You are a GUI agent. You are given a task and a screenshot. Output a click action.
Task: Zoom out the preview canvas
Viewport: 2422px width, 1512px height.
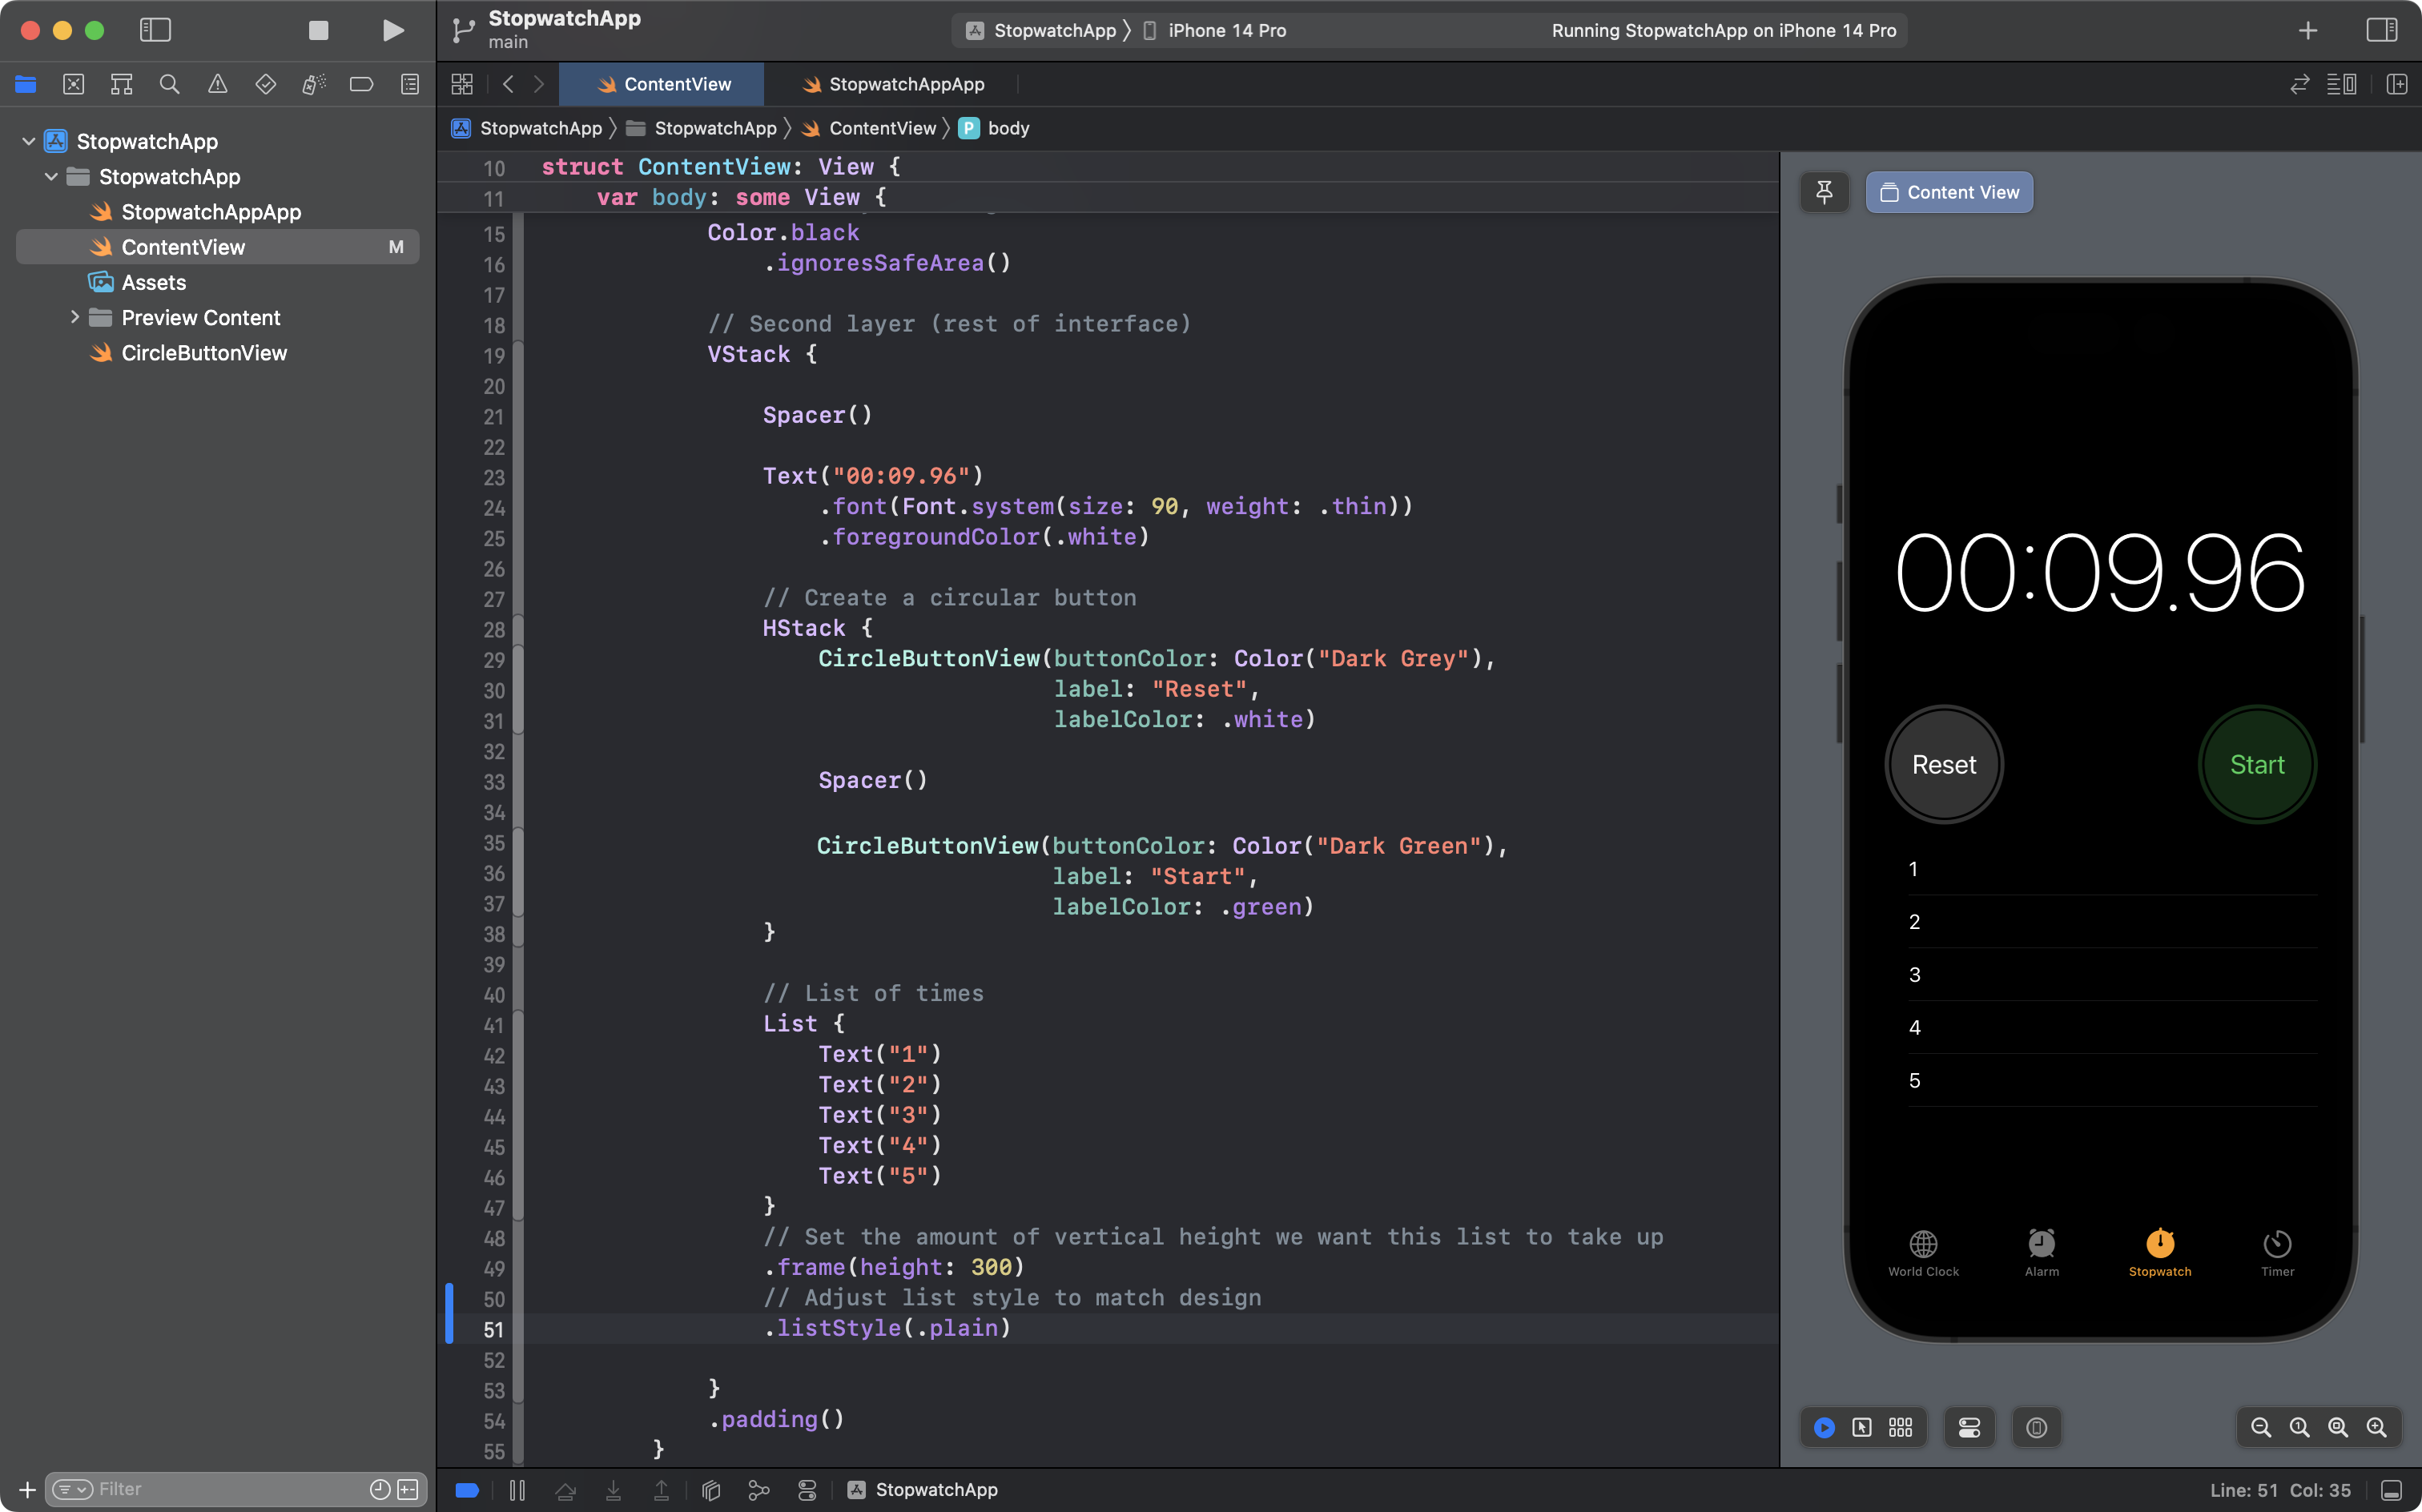(2260, 1427)
